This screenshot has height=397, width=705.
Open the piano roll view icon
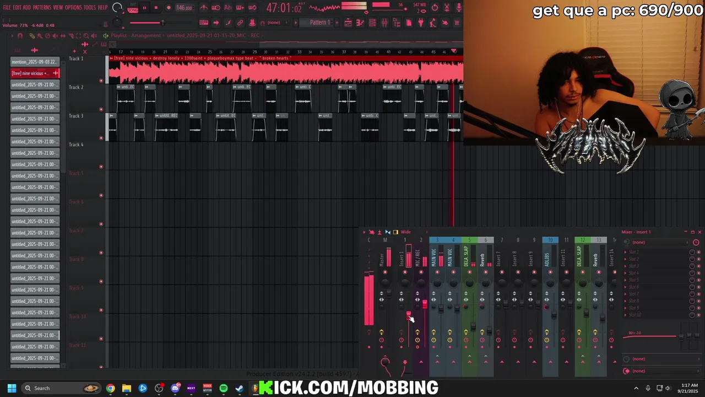[361, 23]
